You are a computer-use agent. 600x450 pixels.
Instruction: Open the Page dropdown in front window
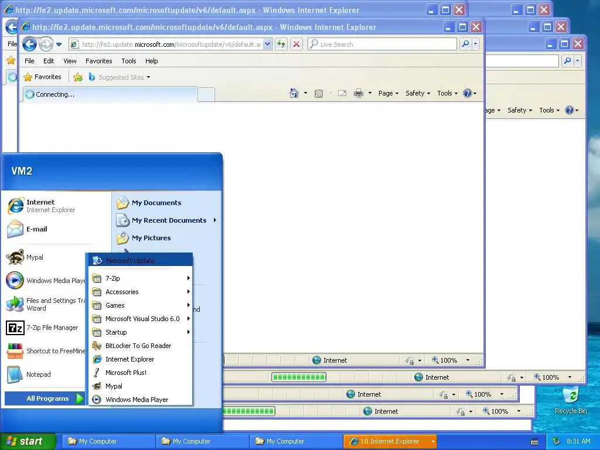tap(388, 93)
